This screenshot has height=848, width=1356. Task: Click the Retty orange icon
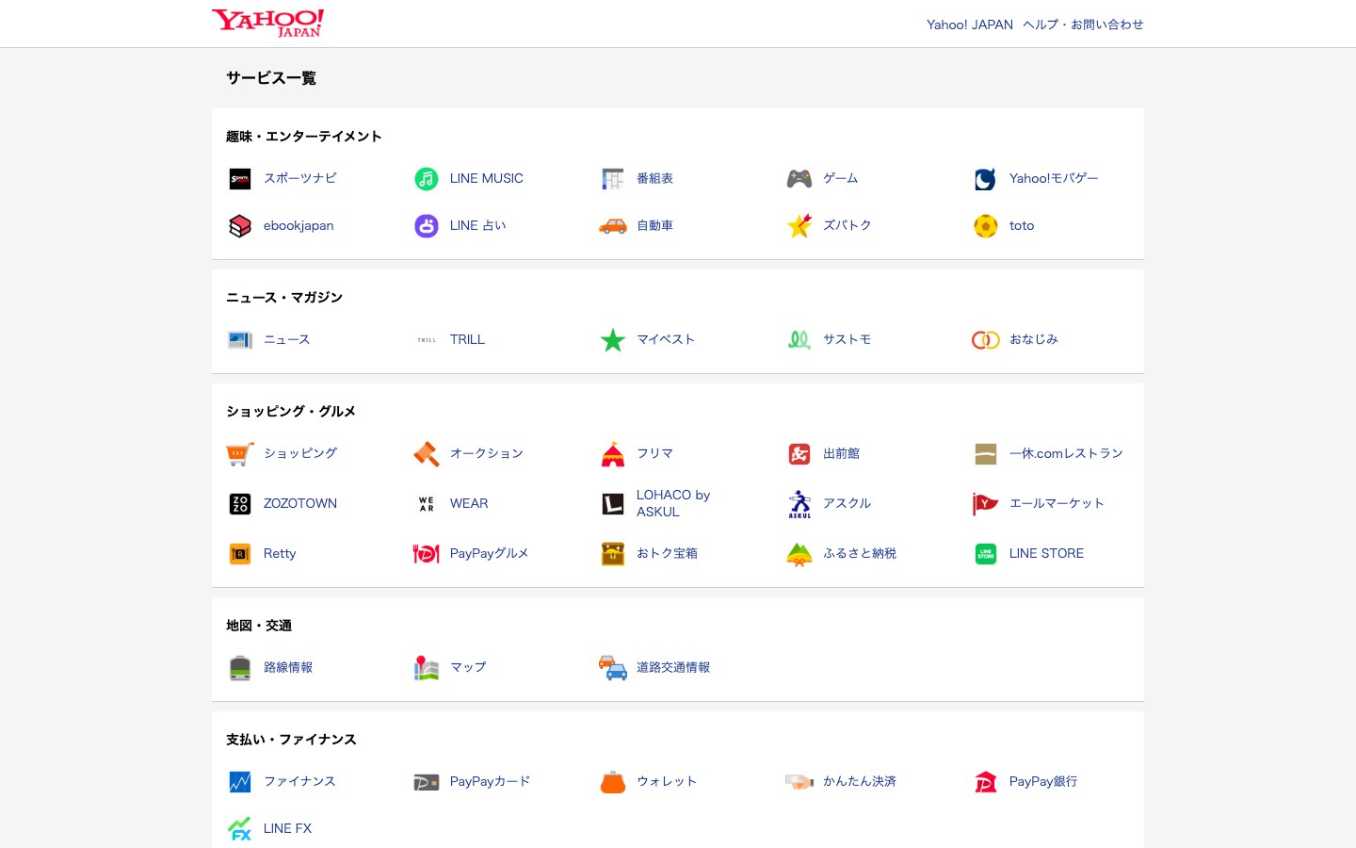[240, 554]
